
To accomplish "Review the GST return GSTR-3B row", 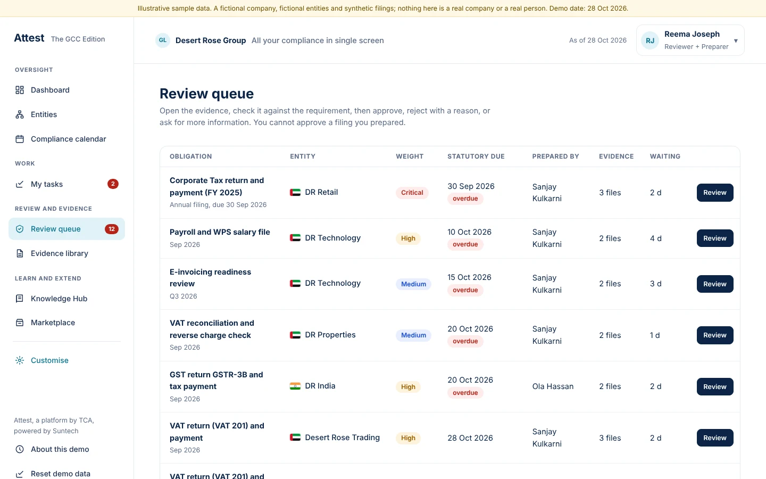I will [x=715, y=387].
